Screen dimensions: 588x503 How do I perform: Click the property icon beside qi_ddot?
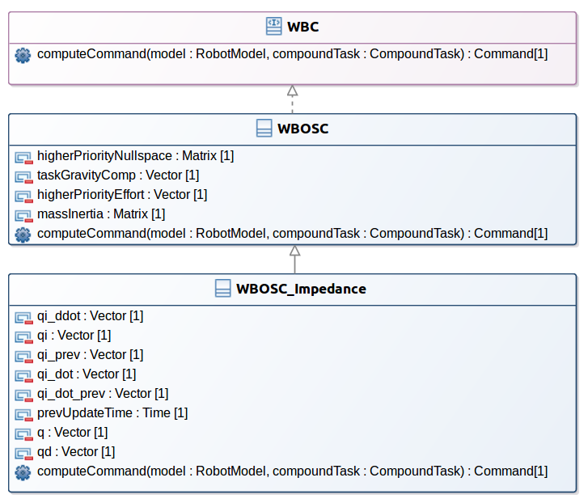(23, 315)
